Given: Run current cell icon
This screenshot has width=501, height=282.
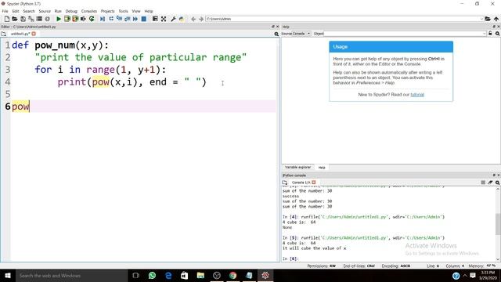Looking at the screenshot, I should pyautogui.click(x=67, y=19).
